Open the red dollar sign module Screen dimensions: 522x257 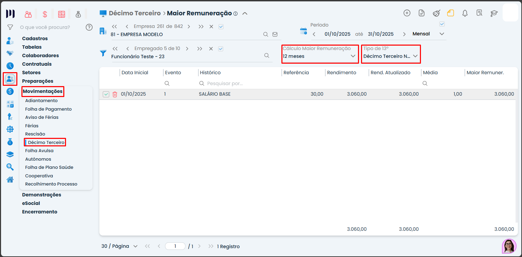point(45,14)
